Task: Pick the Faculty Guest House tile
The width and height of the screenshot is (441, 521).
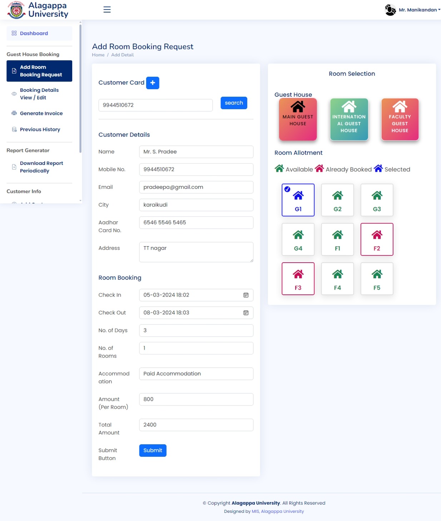Action: [400, 119]
